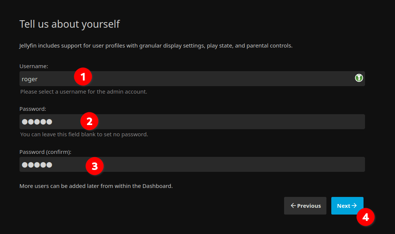Click the "Password (confirm):" field label

tap(45, 152)
